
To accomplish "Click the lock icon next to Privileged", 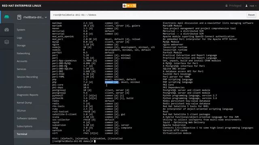I will (x=227, y=6).
